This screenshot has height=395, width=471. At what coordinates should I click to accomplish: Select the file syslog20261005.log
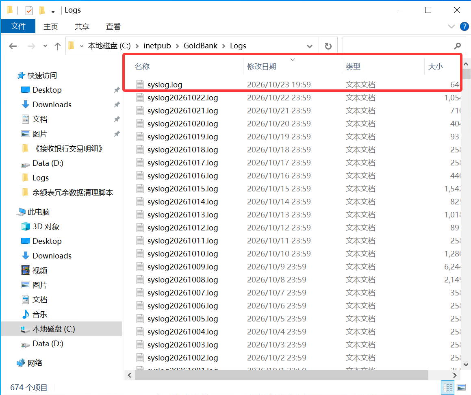pos(182,319)
